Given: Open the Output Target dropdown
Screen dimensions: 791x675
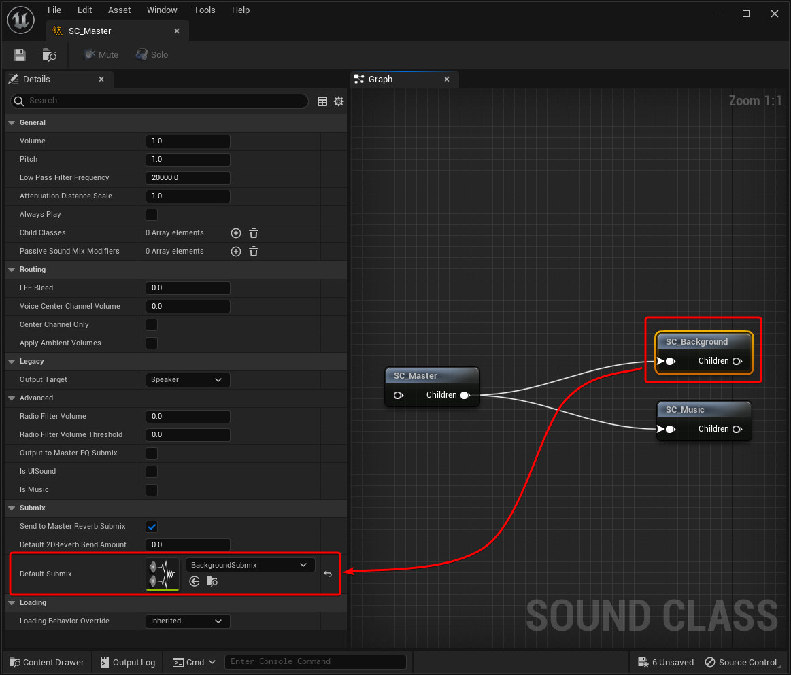Looking at the screenshot, I should tap(187, 379).
